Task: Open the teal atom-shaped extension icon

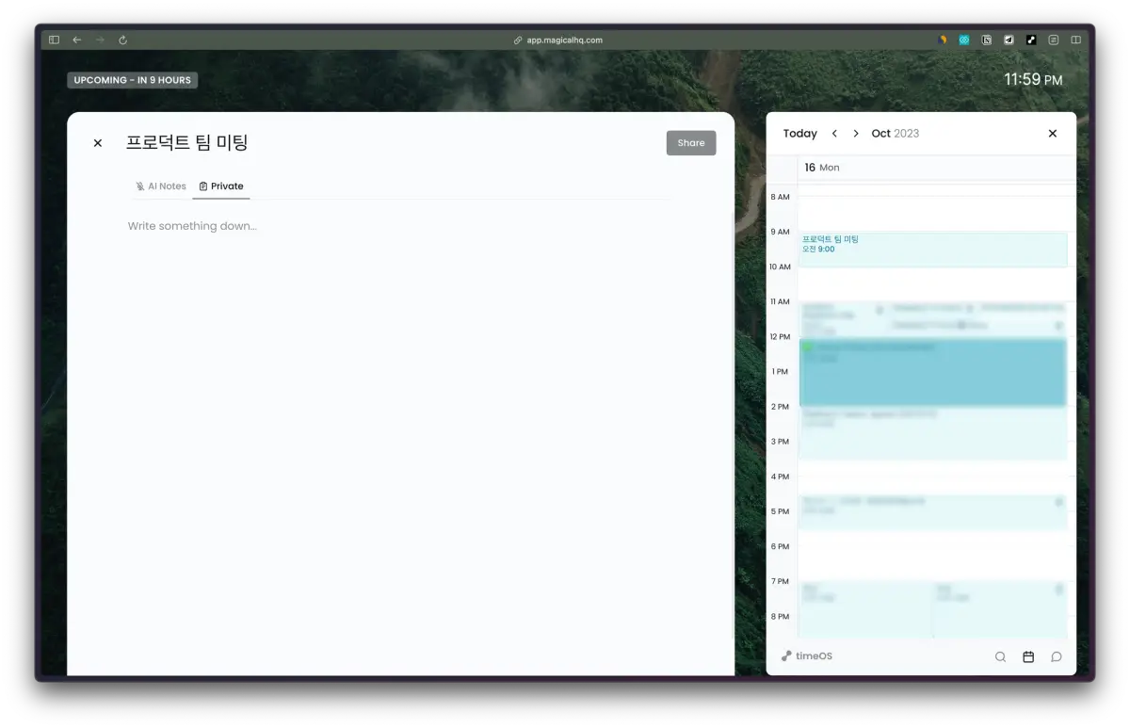Action: (964, 40)
